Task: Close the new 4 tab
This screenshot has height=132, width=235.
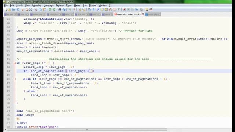Action: pyautogui.click(x=112, y=15)
